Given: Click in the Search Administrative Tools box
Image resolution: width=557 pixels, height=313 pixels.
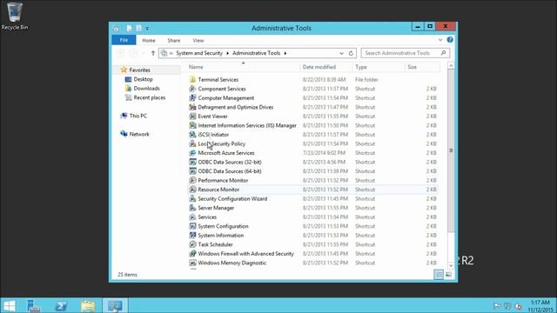Looking at the screenshot, I should click(405, 53).
